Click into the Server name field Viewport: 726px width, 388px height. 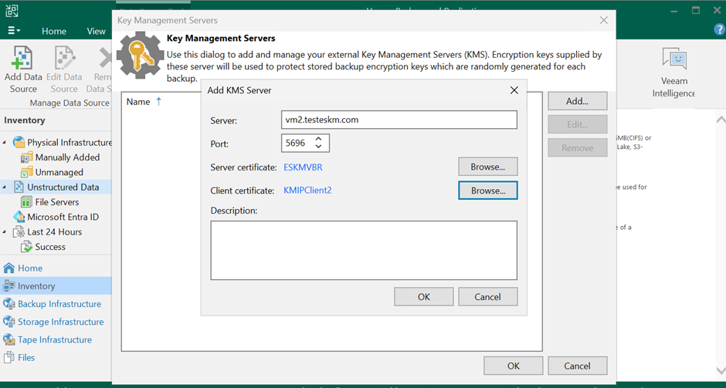pos(399,120)
